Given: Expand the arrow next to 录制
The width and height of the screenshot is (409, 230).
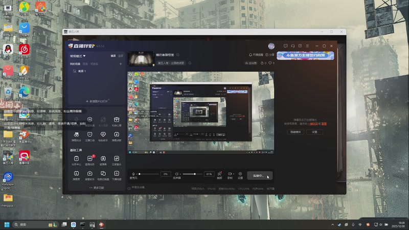Looking at the screenshot, I should [234, 174].
